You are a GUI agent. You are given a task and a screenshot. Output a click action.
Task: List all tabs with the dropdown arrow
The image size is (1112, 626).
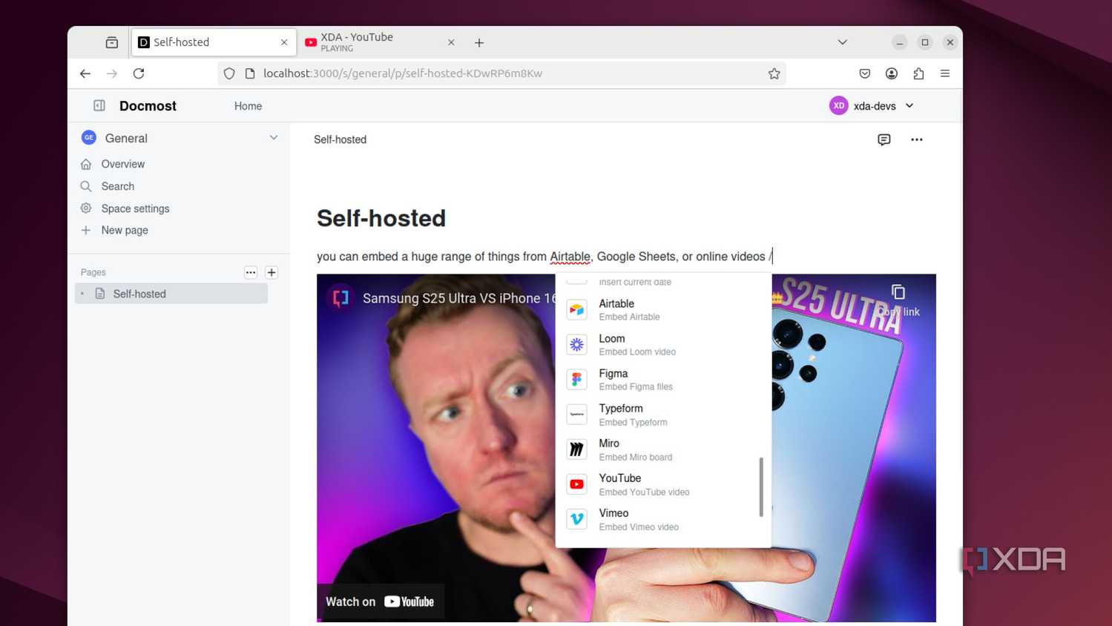pyautogui.click(x=843, y=42)
